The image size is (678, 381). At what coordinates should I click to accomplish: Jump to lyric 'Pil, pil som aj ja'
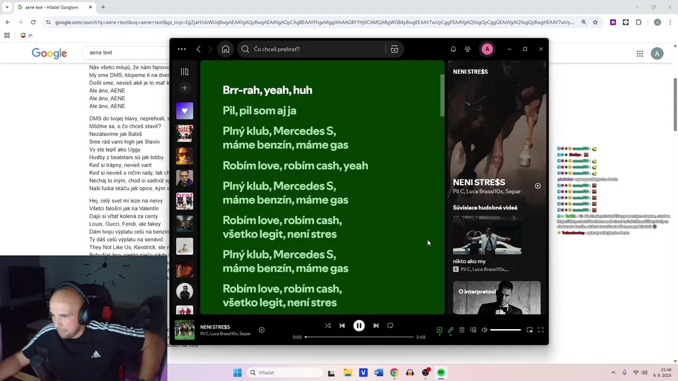[x=260, y=111]
